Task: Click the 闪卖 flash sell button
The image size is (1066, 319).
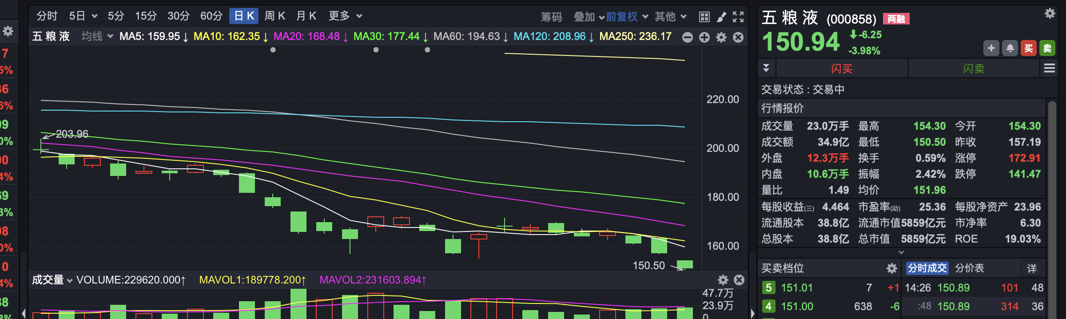Action: pos(974,68)
